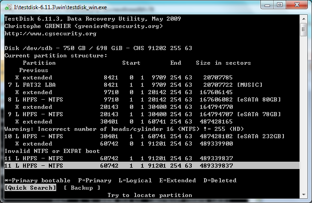
Task: Click the 'P=Primary' legend entry
Action: (95, 180)
